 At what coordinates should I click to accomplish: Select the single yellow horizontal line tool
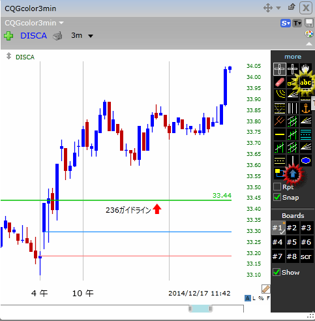tap(279, 134)
